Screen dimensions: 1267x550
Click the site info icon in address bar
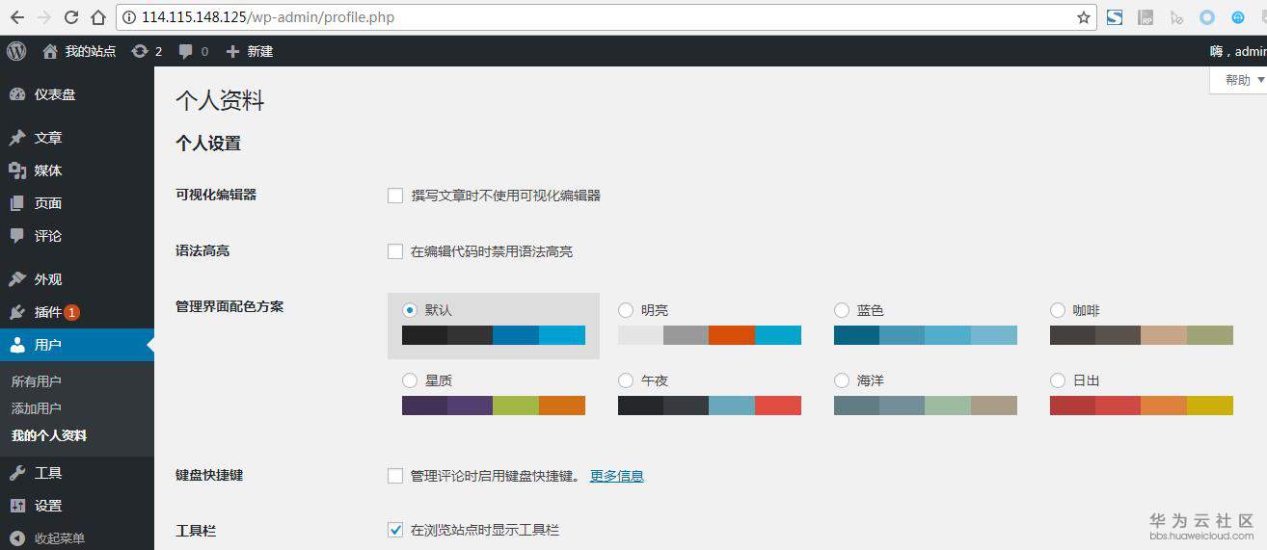[130, 17]
